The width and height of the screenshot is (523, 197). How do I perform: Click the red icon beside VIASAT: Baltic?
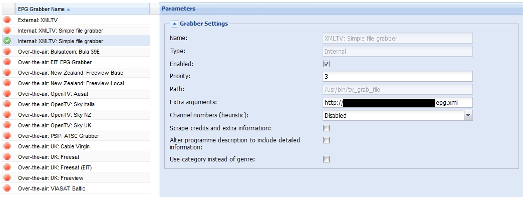pos(7,188)
